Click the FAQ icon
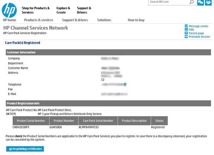 [x=186, y=29]
